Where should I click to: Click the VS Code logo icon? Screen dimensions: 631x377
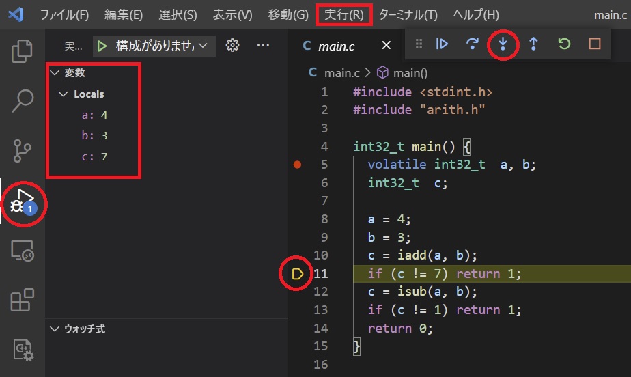tap(16, 14)
